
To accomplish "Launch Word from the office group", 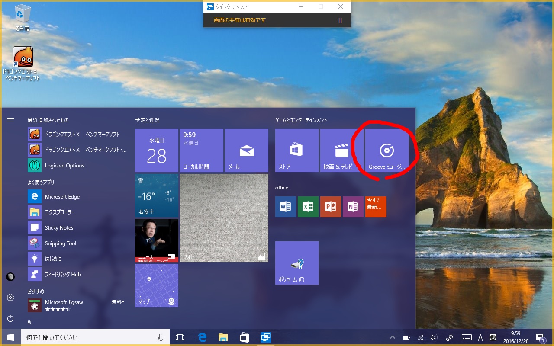I will [286, 207].
